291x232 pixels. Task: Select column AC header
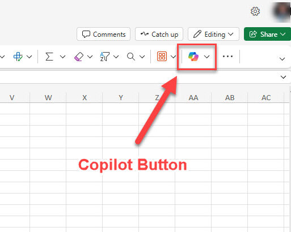click(266, 98)
